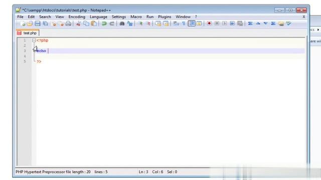Click 'lines : 5' in status bar
Viewport: 321px width, 180px height.
[x=101, y=172]
